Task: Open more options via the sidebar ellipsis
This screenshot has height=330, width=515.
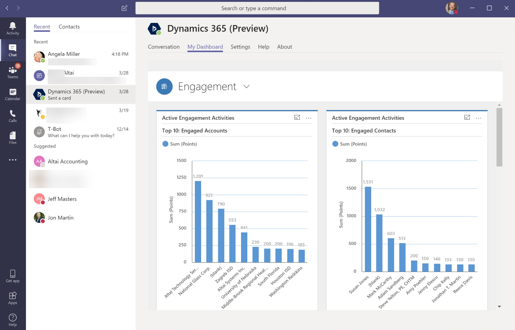Action: pos(13,160)
